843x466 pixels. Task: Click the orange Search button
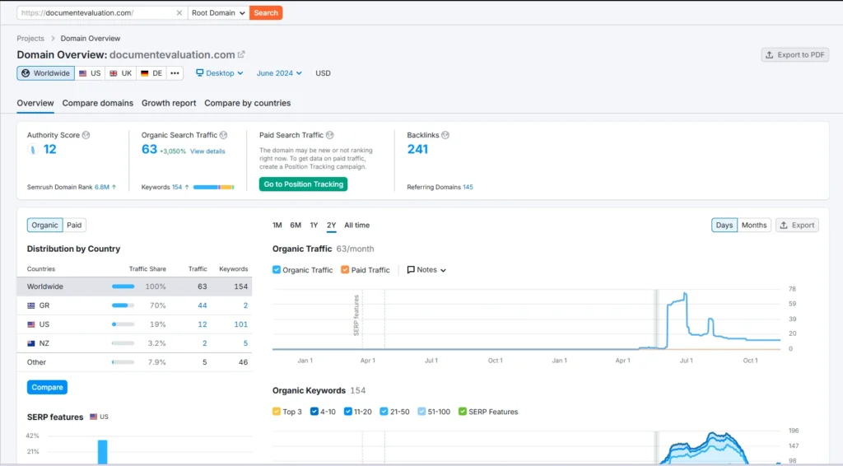pyautogui.click(x=266, y=13)
